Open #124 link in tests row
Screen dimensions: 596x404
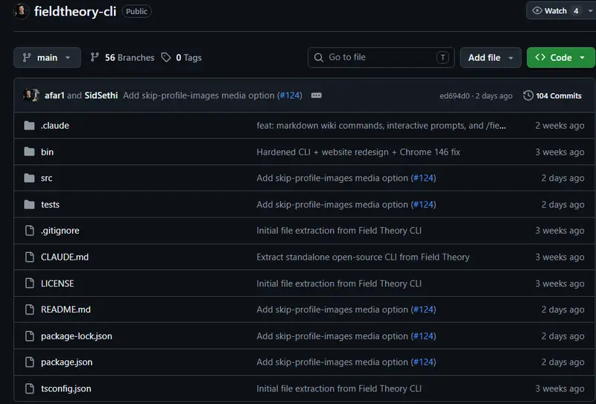(x=424, y=205)
